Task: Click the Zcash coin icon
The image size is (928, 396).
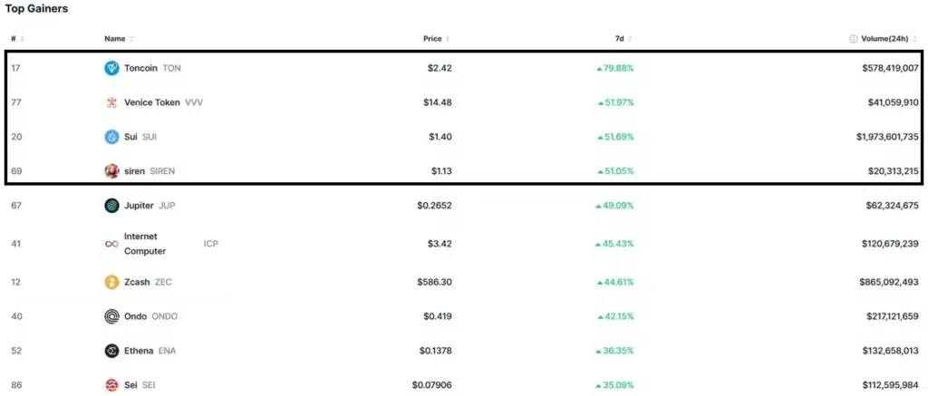Action: (111, 283)
